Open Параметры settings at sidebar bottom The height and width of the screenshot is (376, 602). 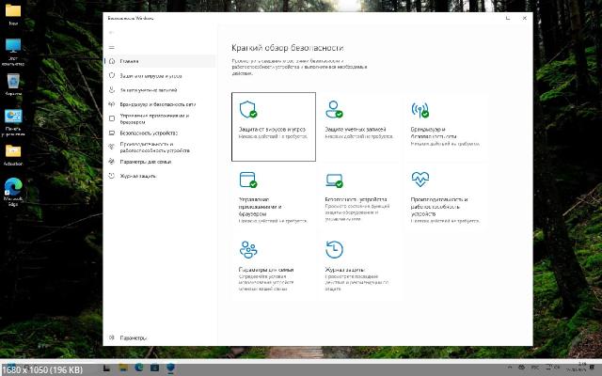pyautogui.click(x=133, y=337)
